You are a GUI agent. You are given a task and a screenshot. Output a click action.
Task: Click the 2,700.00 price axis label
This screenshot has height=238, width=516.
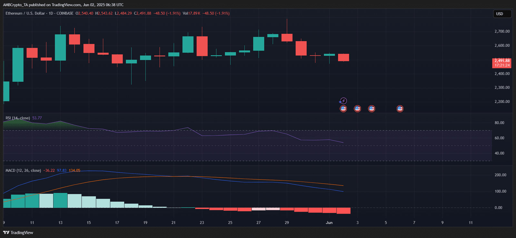click(x=502, y=31)
